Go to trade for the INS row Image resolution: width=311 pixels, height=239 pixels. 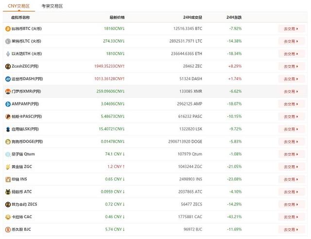[x=291, y=179]
